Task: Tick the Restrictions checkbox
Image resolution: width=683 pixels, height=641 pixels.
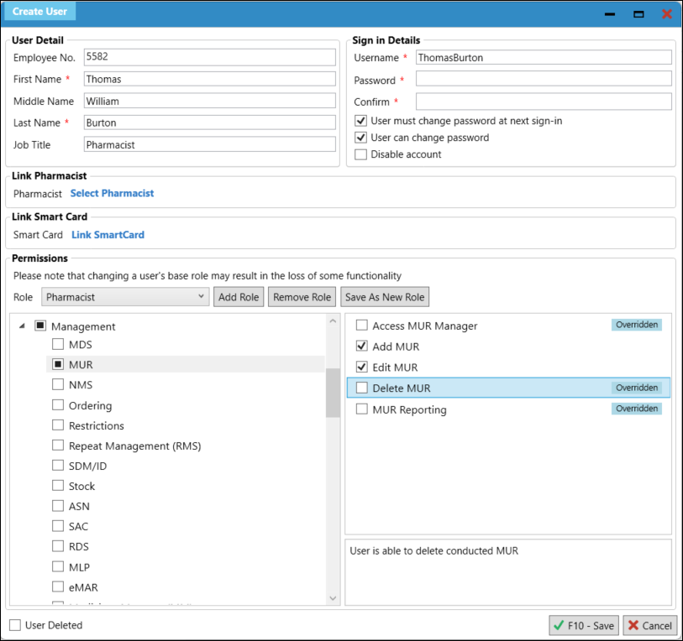Action: pos(58,425)
